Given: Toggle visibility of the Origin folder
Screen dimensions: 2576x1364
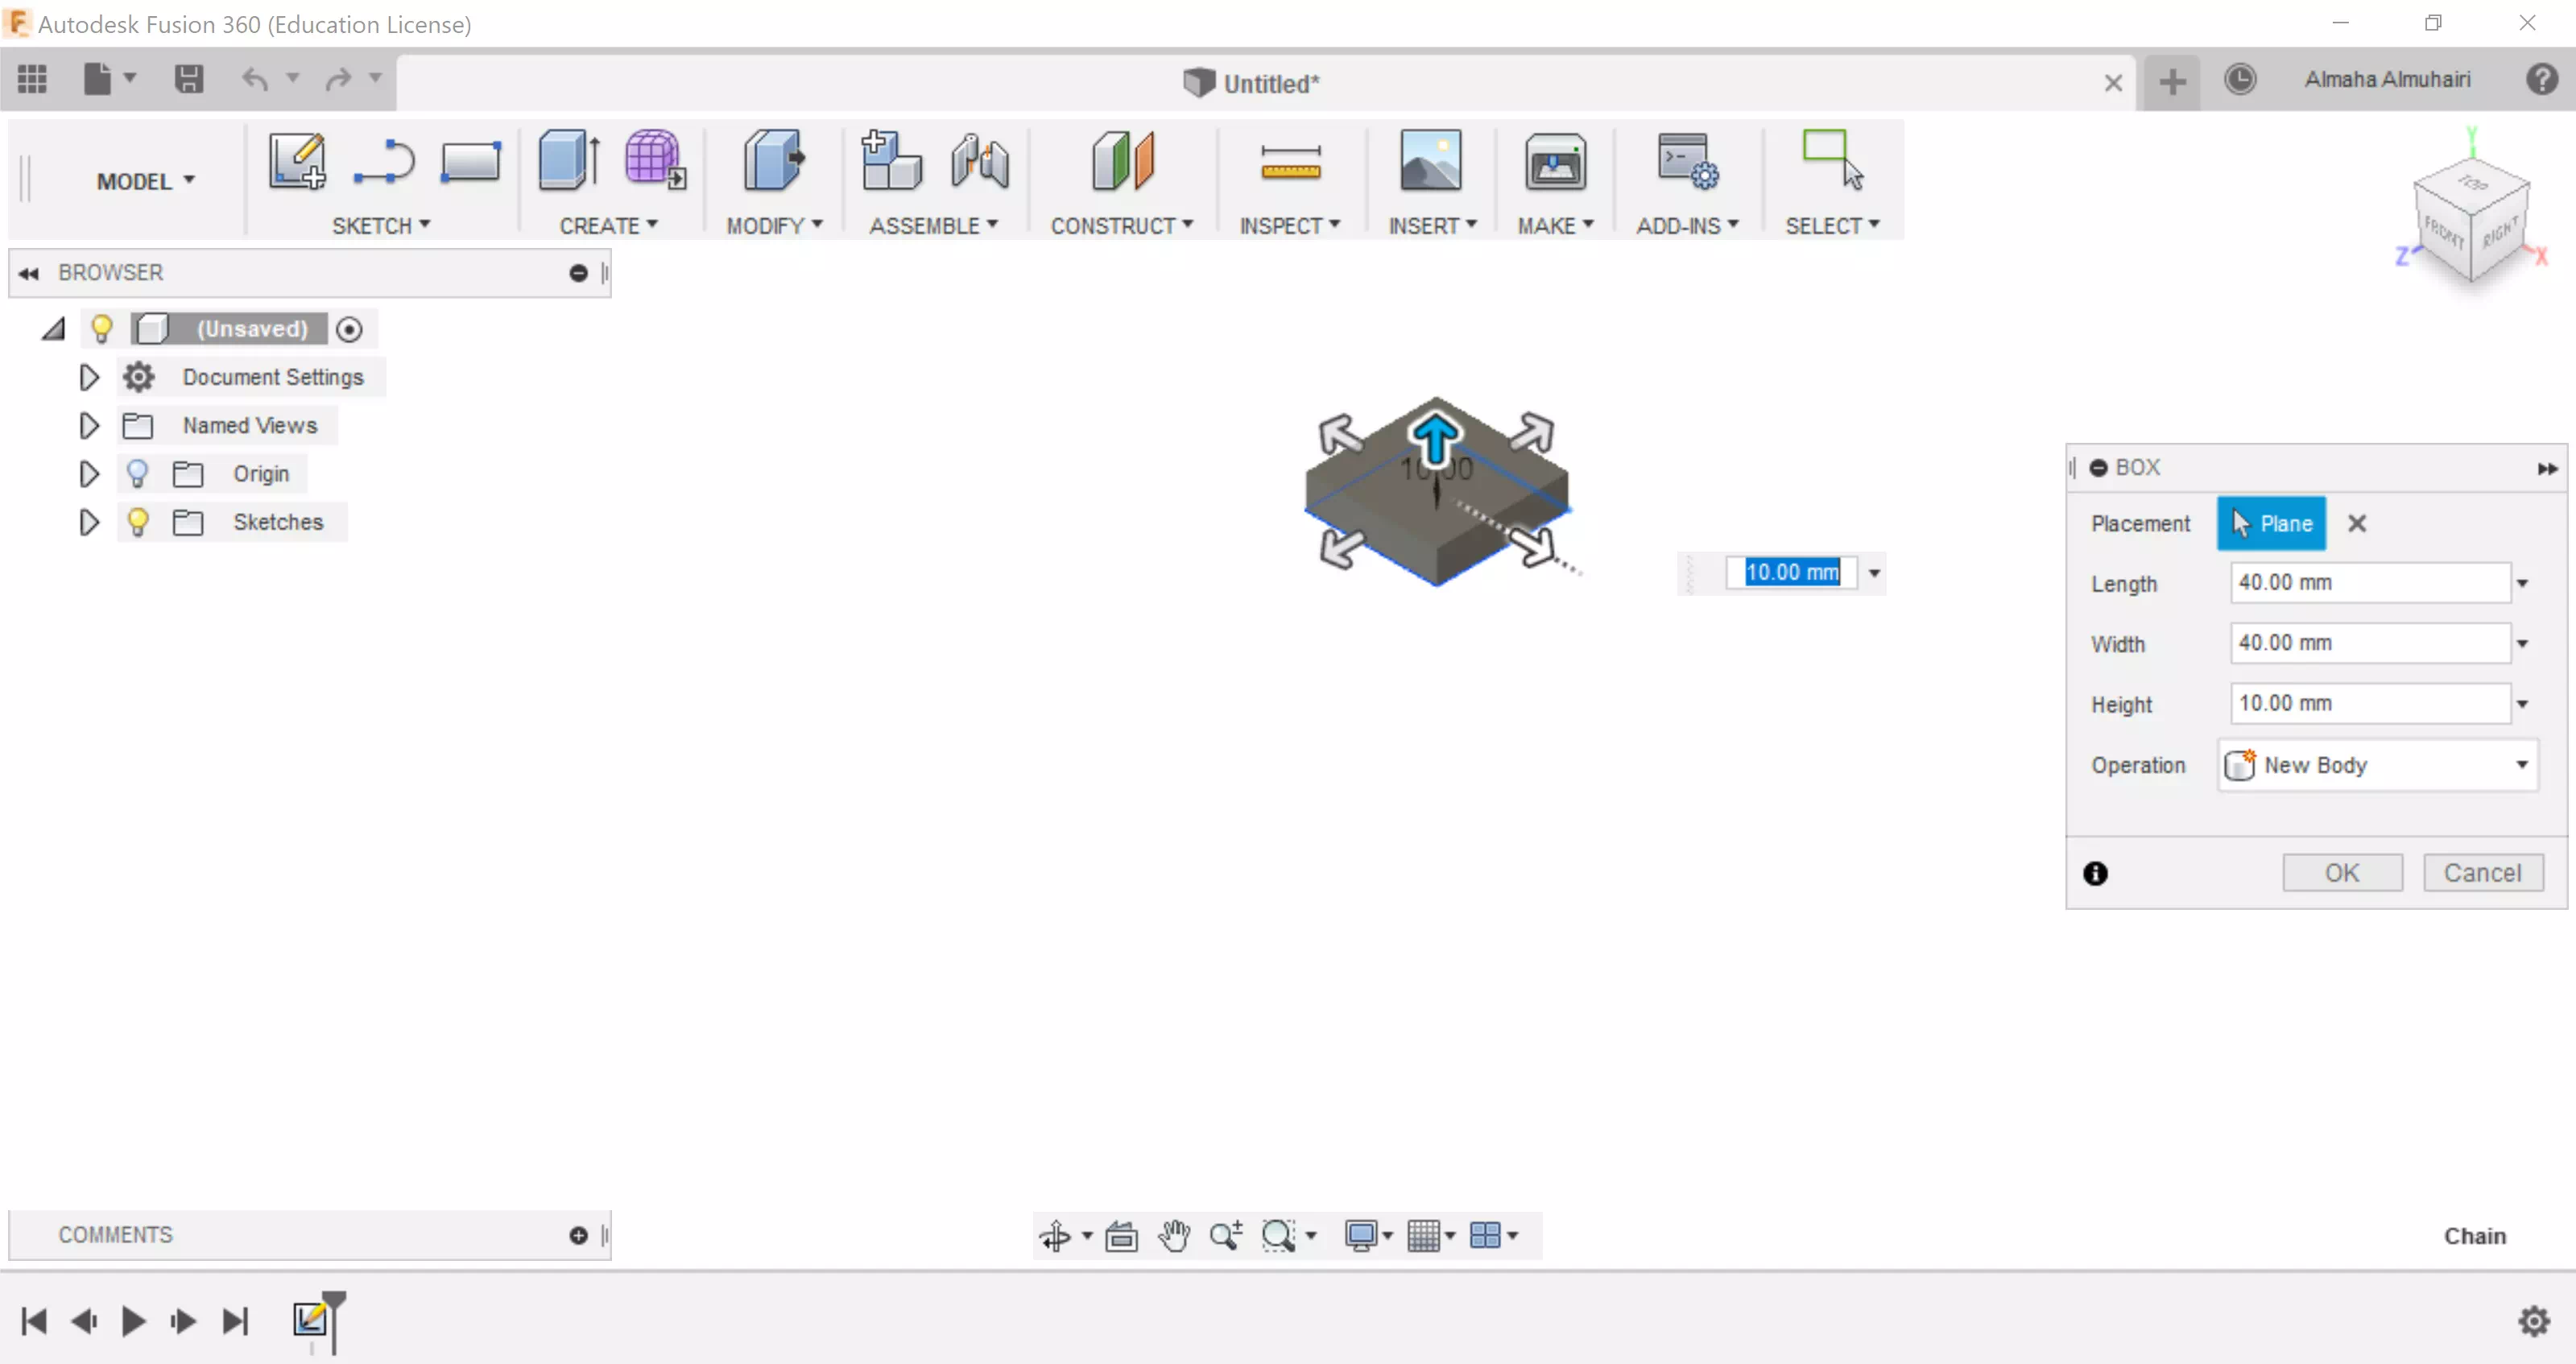Looking at the screenshot, I should pos(137,473).
